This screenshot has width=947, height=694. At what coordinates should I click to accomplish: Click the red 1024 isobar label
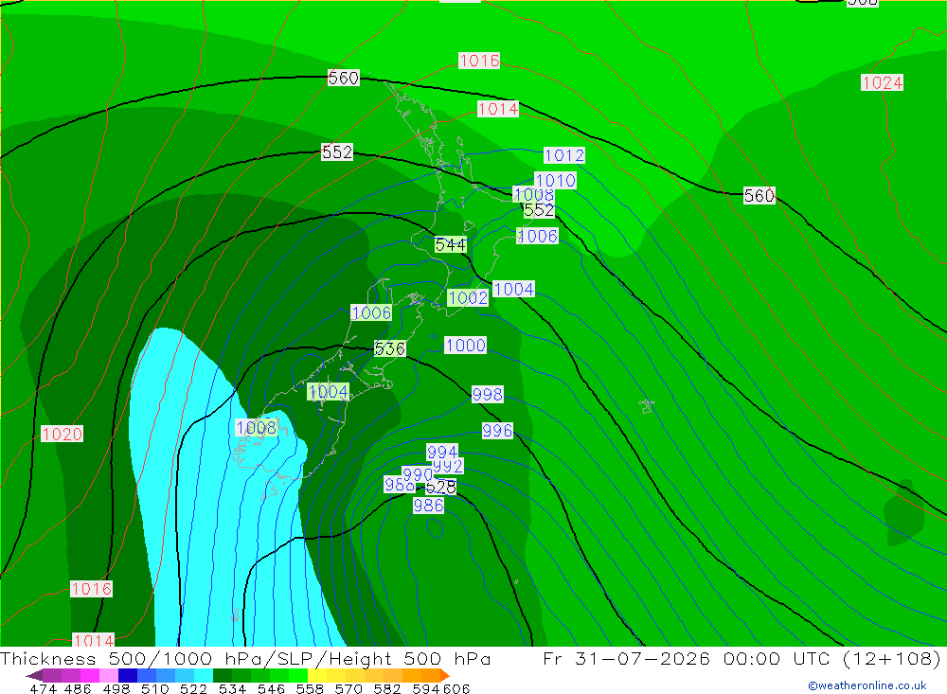[882, 82]
